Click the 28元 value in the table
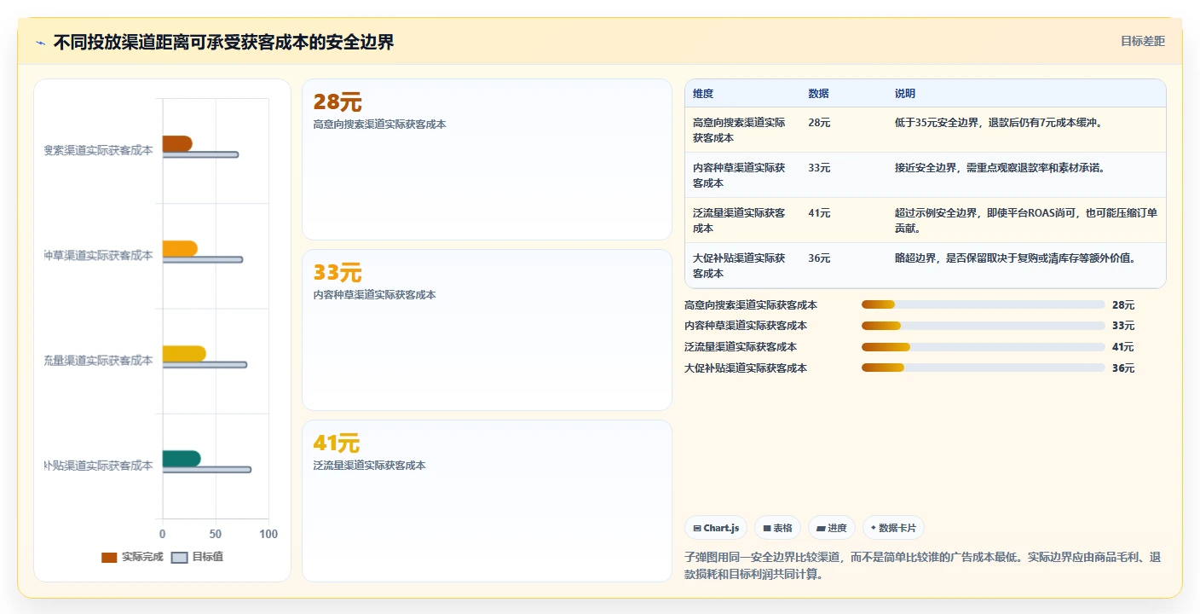This screenshot has height=614, width=1200. coord(819,123)
